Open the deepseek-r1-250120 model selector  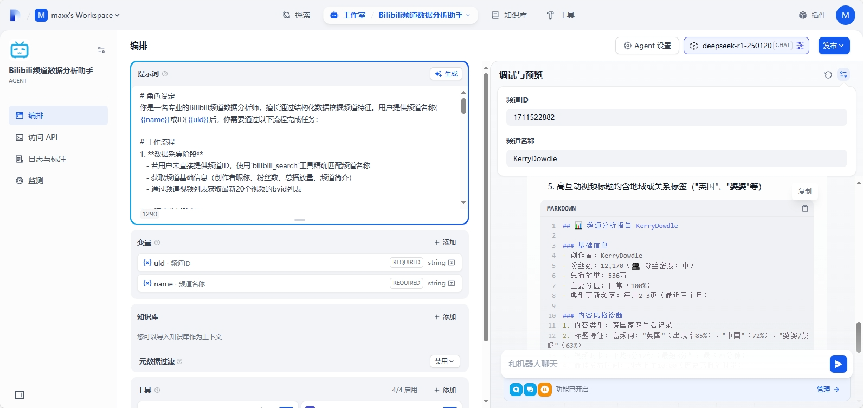739,46
